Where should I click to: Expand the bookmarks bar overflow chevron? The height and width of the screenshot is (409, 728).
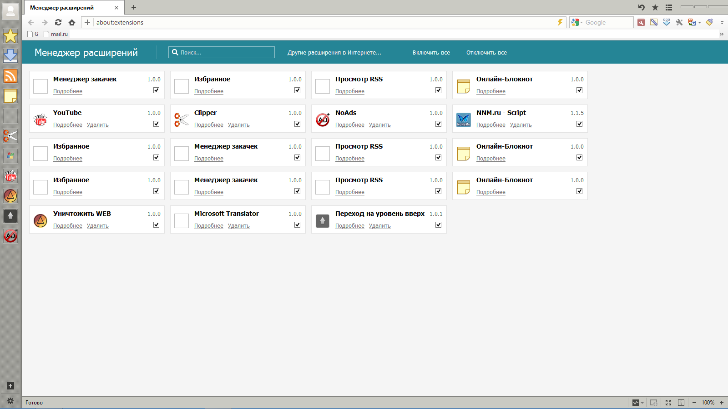[721, 34]
